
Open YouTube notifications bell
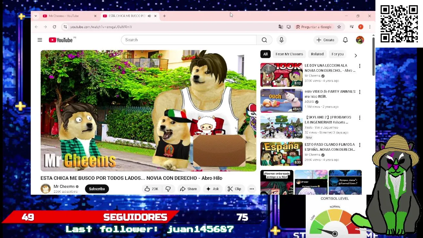[345, 40]
